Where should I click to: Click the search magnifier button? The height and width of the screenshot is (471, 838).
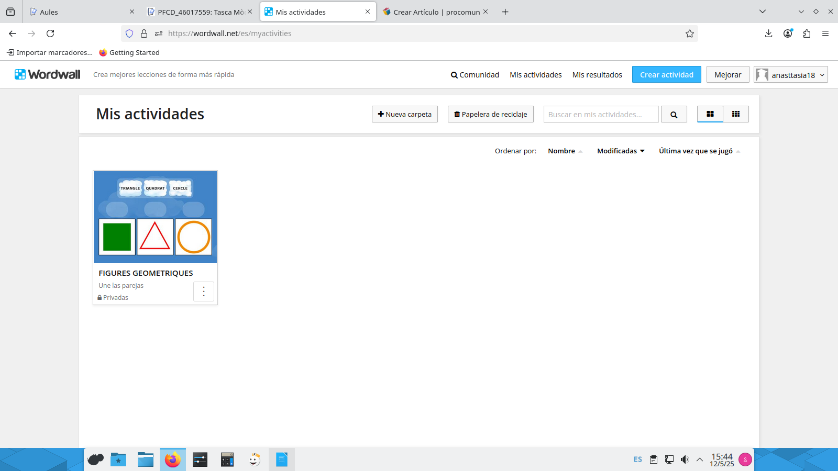click(x=674, y=115)
